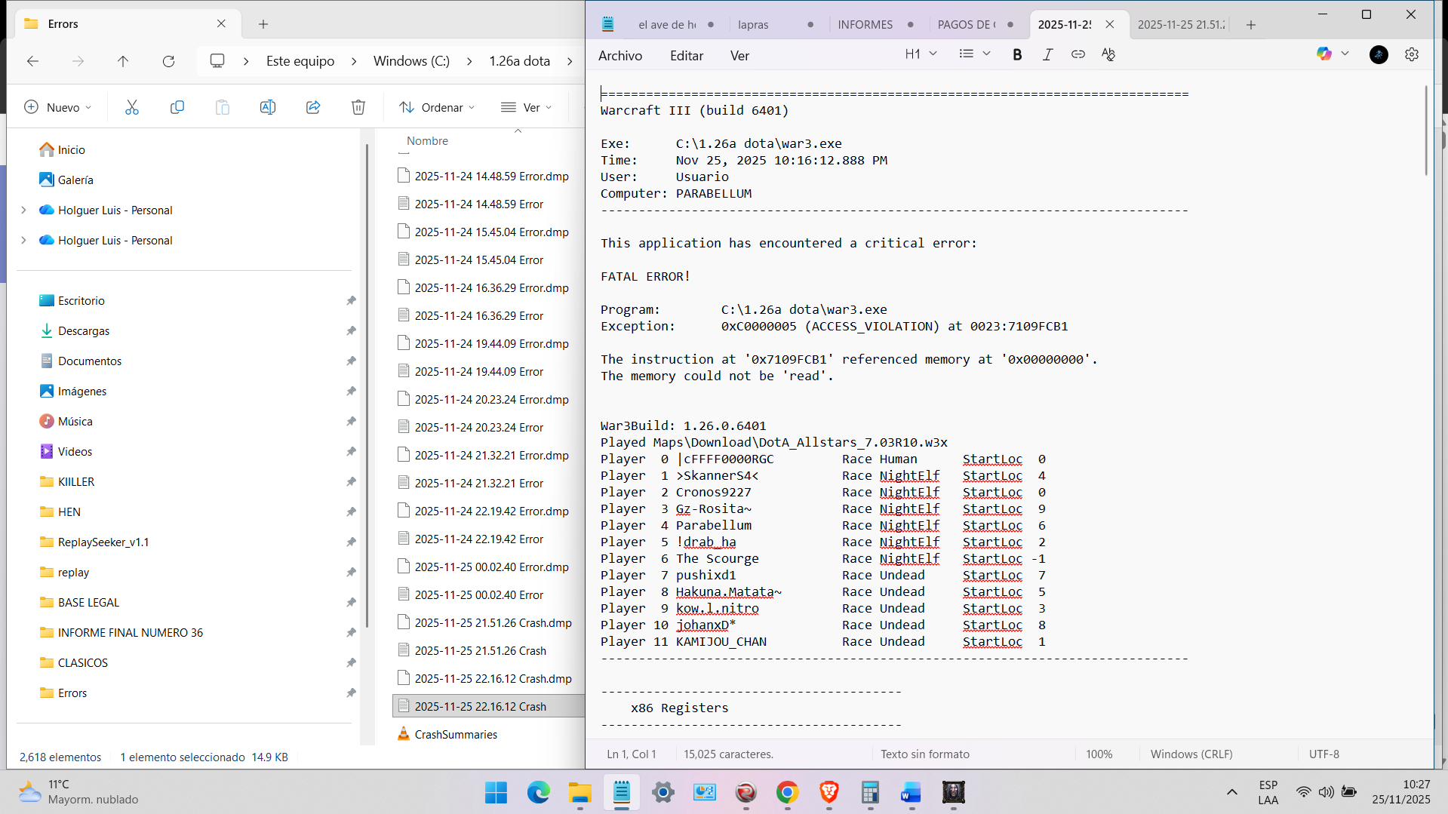Open the Ver view dropdown in Explorer
This screenshot has height=814, width=1448.
[526, 107]
